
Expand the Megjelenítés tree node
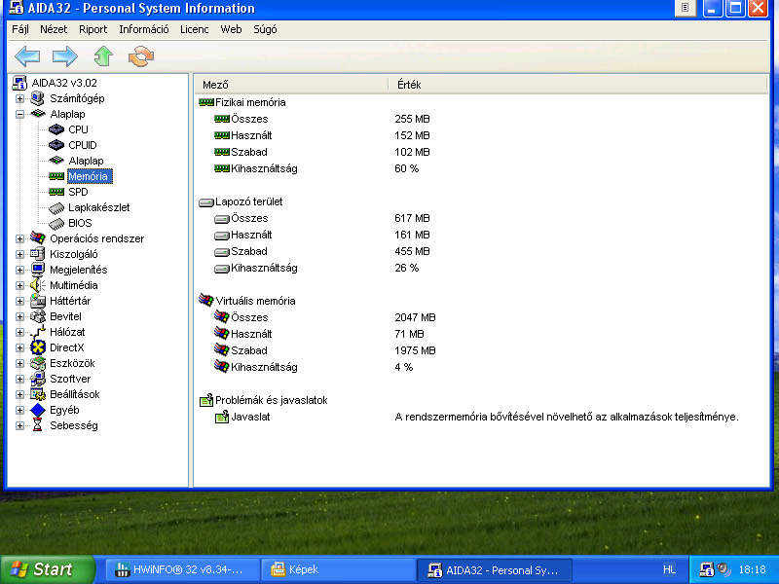point(19,270)
